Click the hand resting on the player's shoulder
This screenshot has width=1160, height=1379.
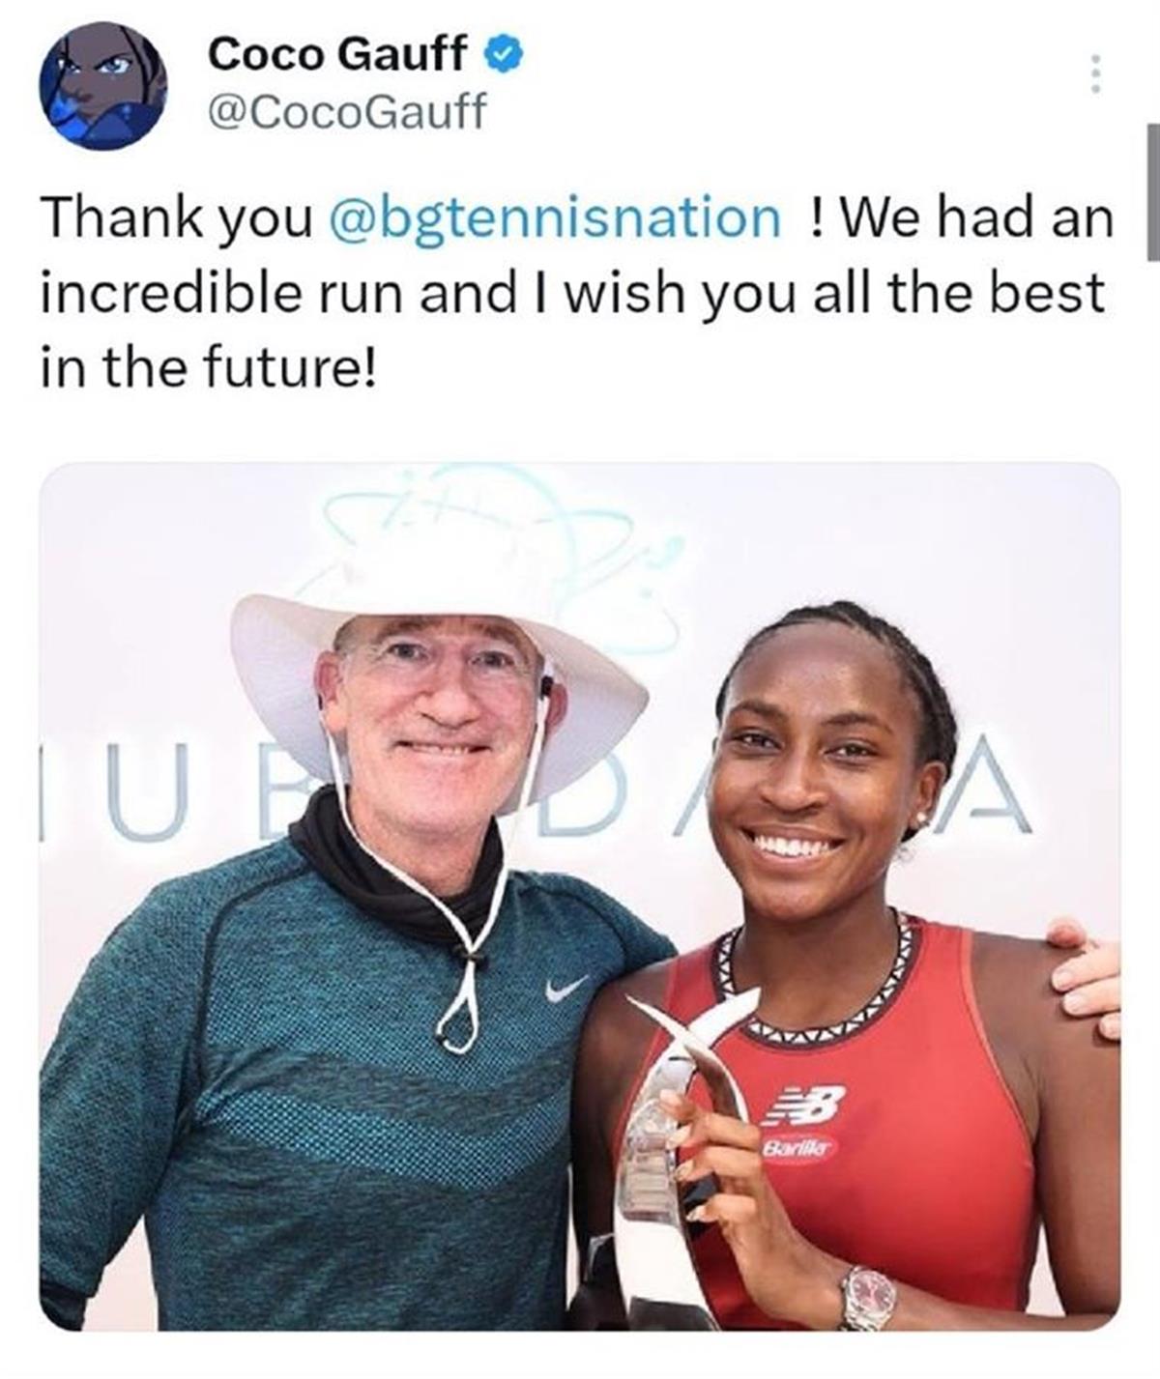click(x=1085, y=974)
